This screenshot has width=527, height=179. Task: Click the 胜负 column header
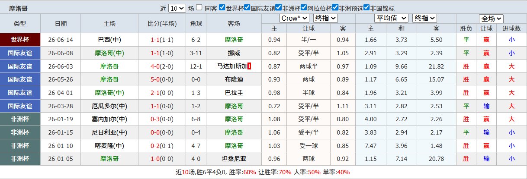coord(466,28)
